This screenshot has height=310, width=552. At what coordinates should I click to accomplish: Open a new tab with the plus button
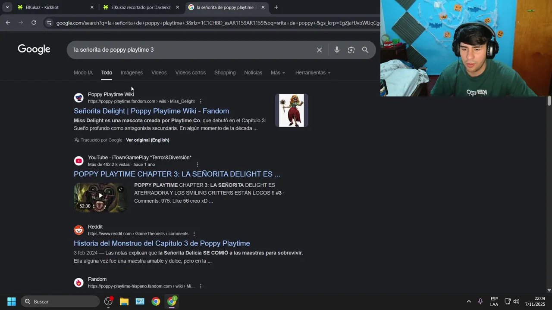[x=276, y=7]
